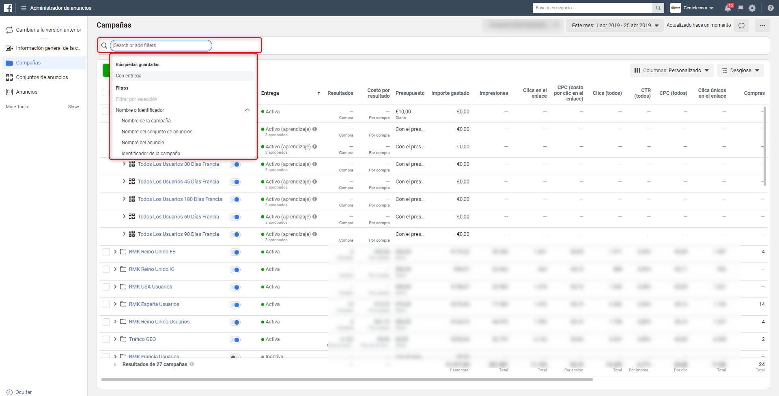This screenshot has width=779, height=396.
Task: Click Show next to More Tools
Action: click(73, 107)
